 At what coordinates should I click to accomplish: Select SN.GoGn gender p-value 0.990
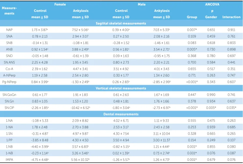211,95
